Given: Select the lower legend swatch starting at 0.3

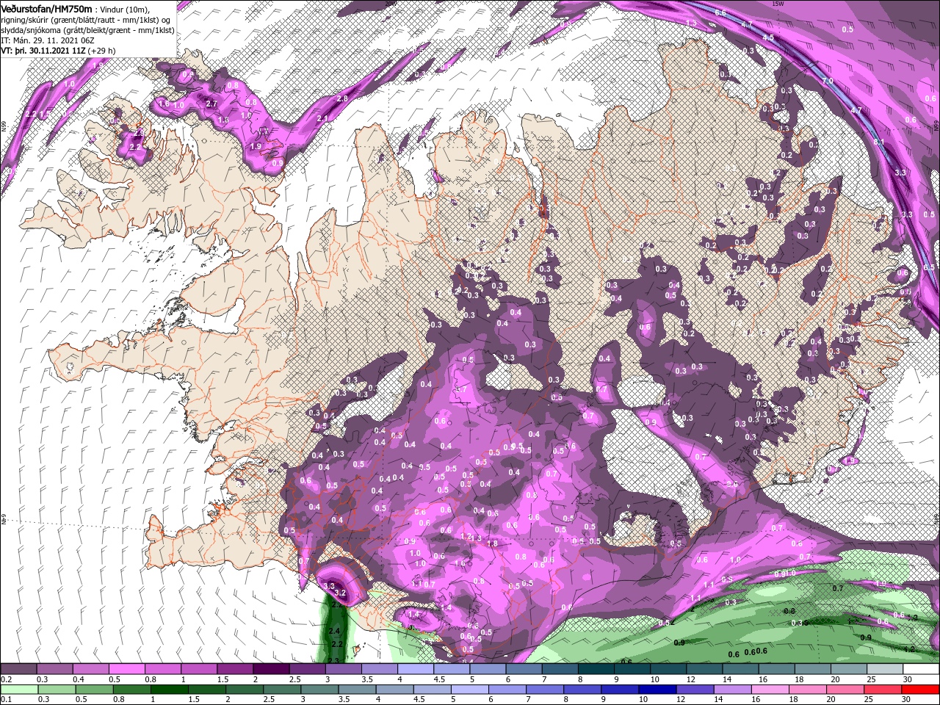Looking at the screenshot, I should [56, 690].
